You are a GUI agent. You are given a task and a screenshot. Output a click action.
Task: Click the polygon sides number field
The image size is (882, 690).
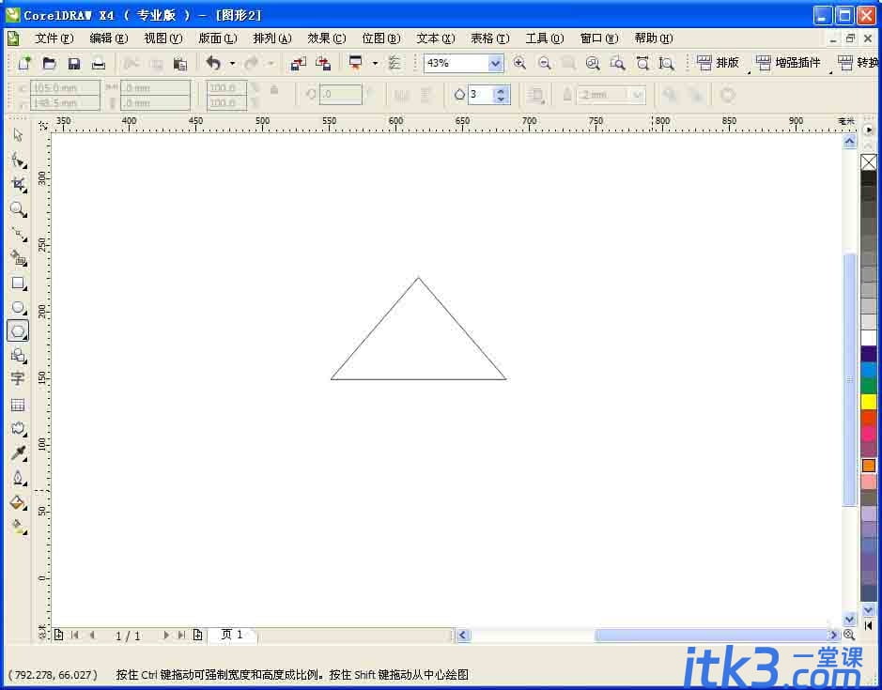point(482,95)
